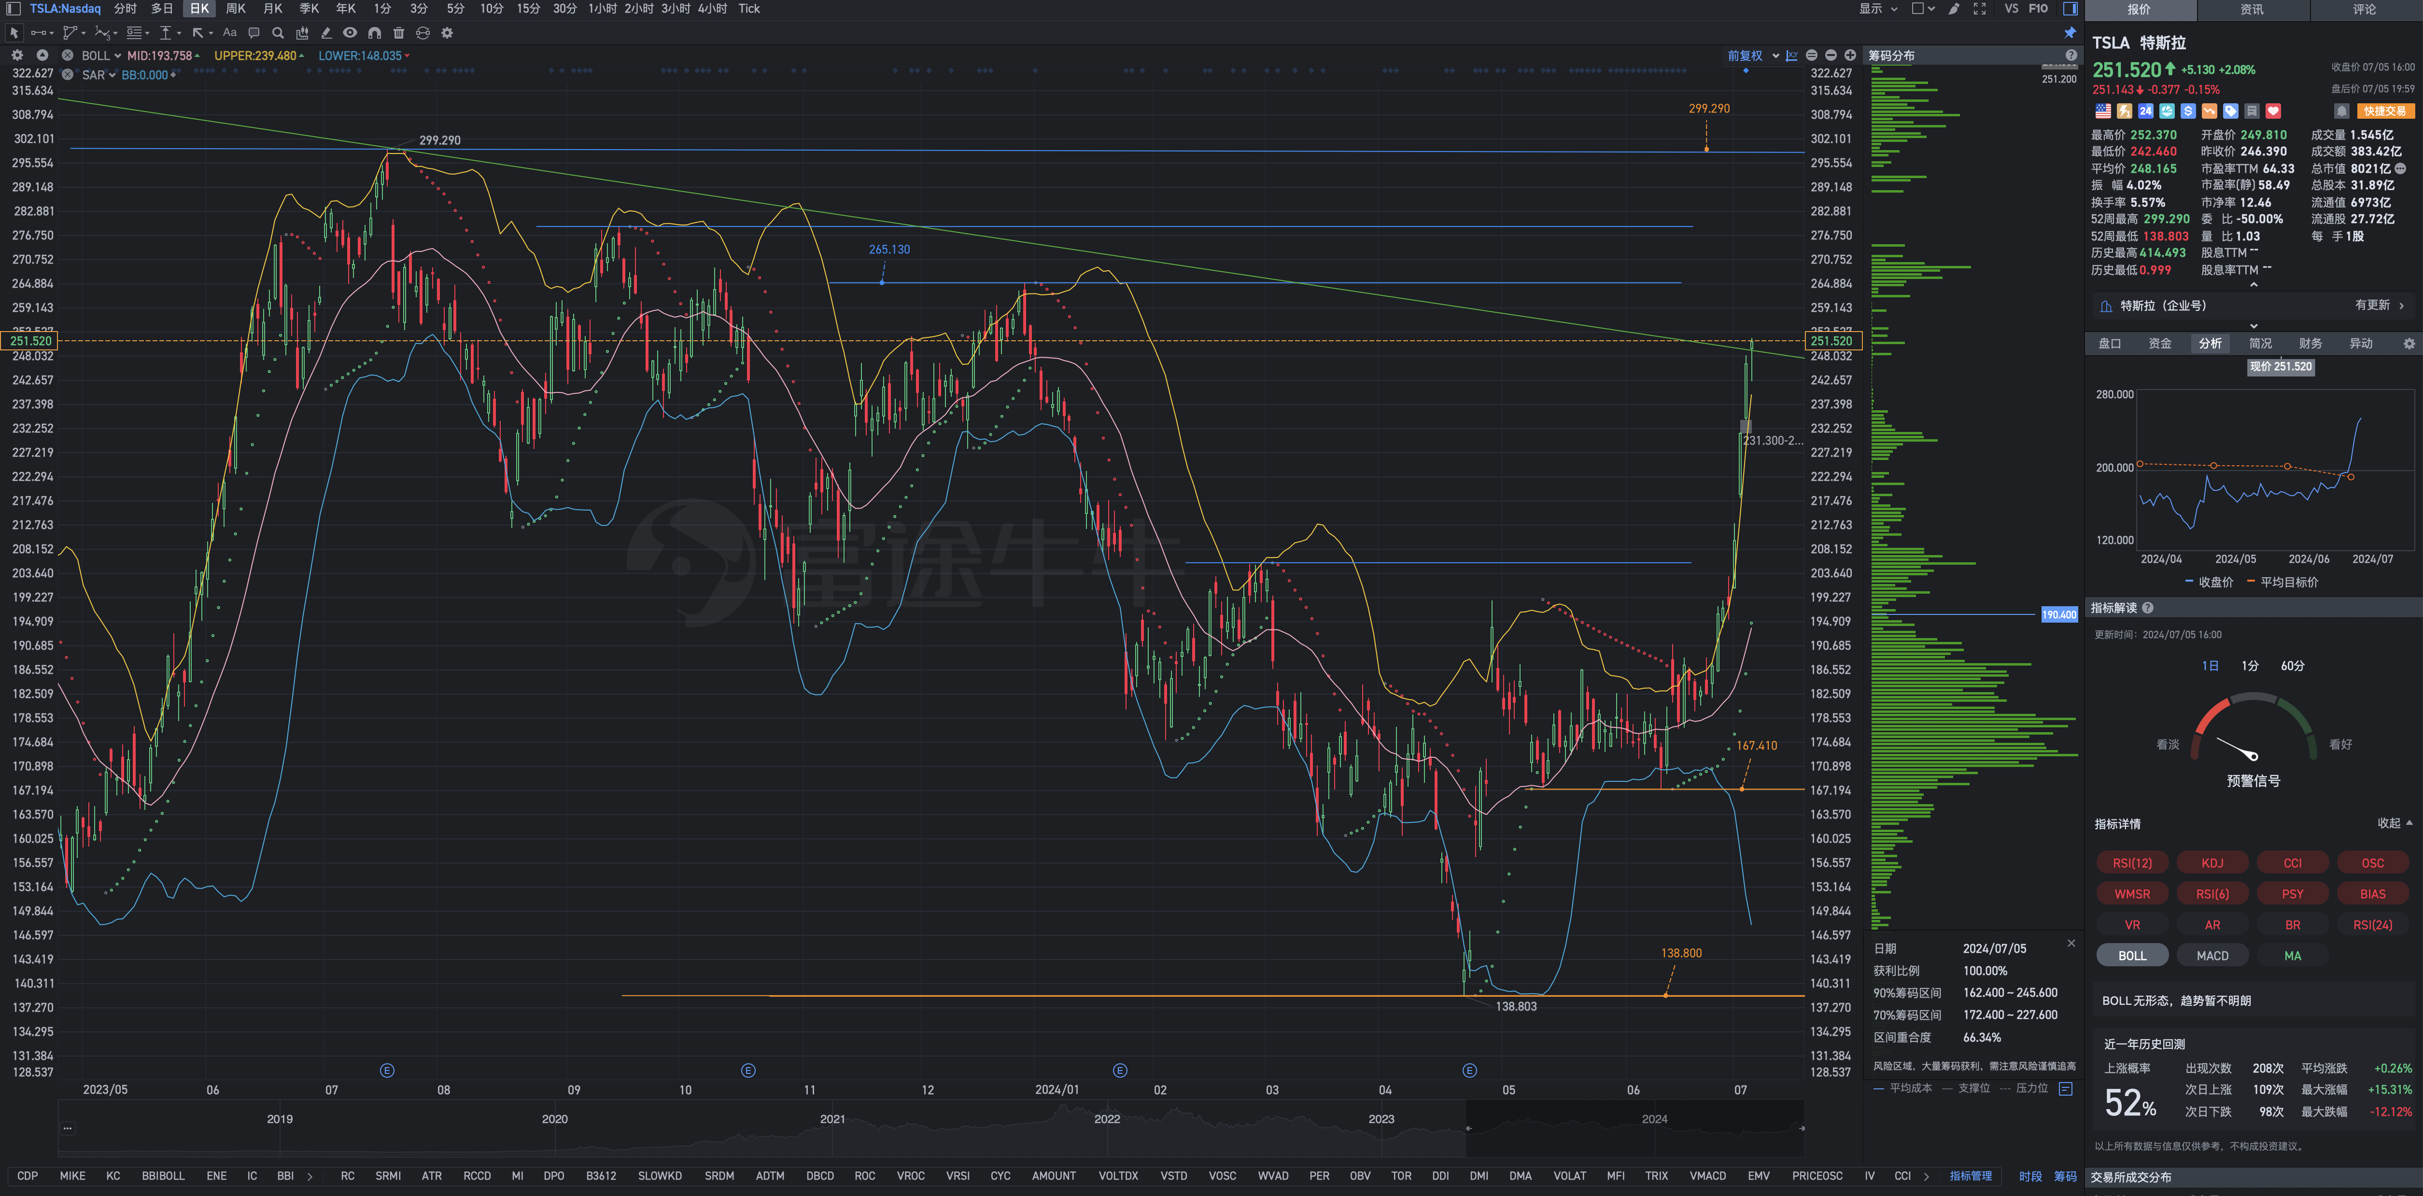
Task: Select the Aa text annotation tool
Action: pos(229,33)
